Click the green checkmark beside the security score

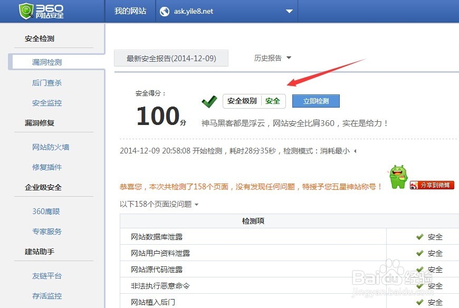209,101
